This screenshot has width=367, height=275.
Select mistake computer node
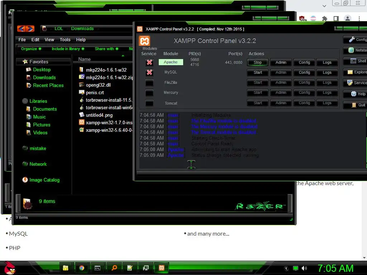point(38,149)
